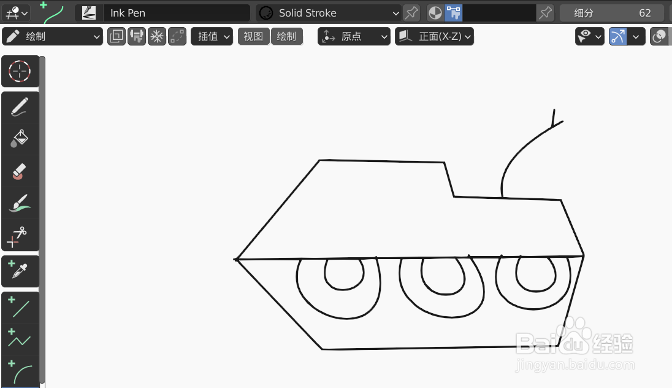Open the 正面(X-Z) drawing plane dropdown
Viewport: 672px width, 388px height.
pyautogui.click(x=434, y=36)
